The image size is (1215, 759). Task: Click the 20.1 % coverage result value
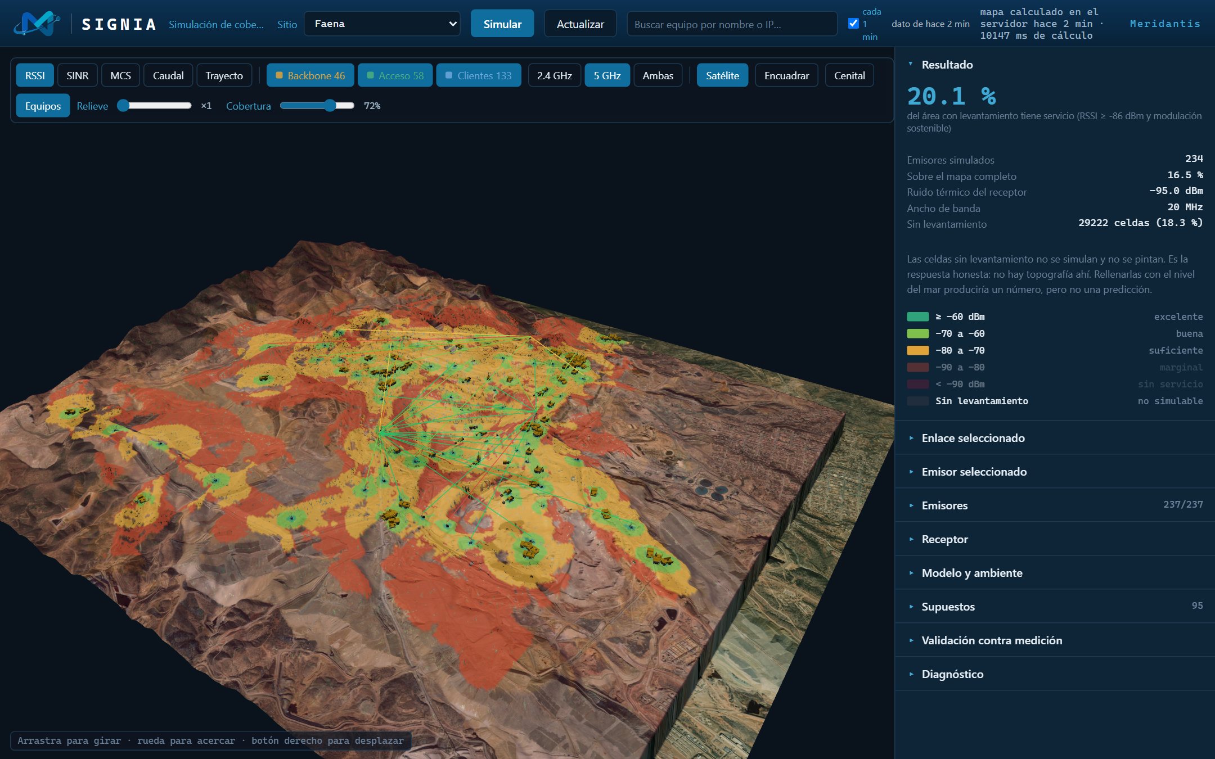[951, 96]
